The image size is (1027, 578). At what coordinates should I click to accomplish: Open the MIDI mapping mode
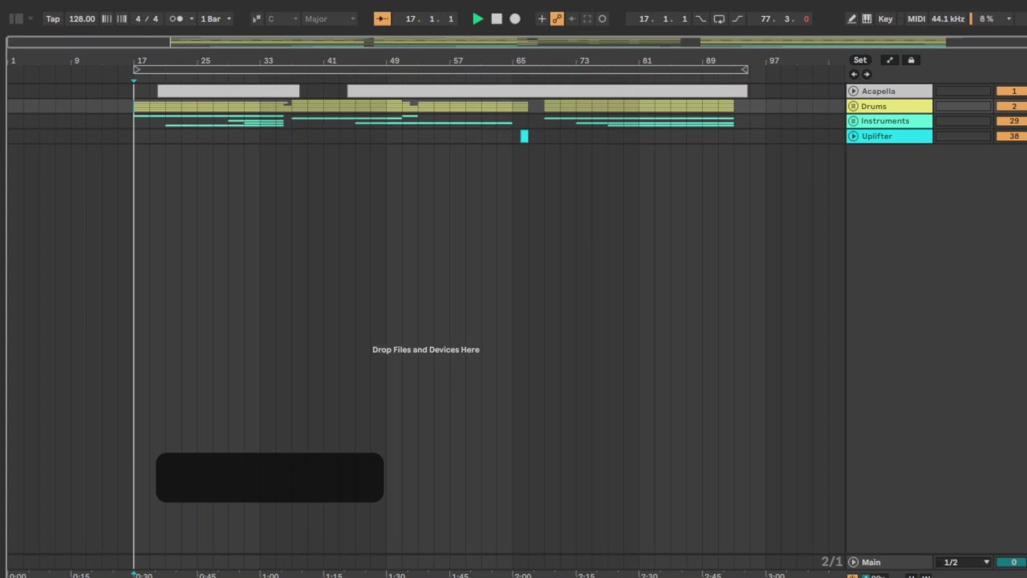[915, 18]
